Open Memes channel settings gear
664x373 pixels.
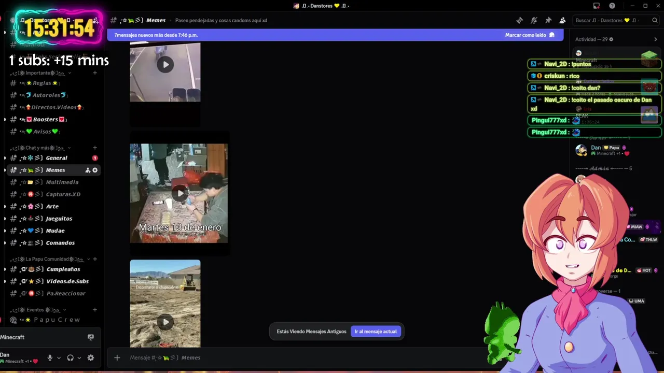pyautogui.click(x=95, y=170)
